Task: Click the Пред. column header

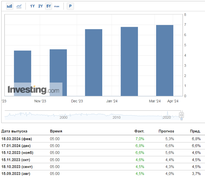Action: (x=195, y=131)
